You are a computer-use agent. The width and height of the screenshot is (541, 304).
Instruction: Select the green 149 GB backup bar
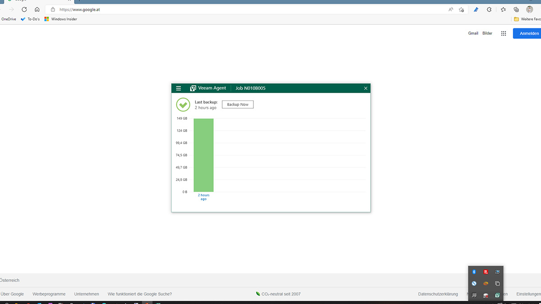coord(204,155)
